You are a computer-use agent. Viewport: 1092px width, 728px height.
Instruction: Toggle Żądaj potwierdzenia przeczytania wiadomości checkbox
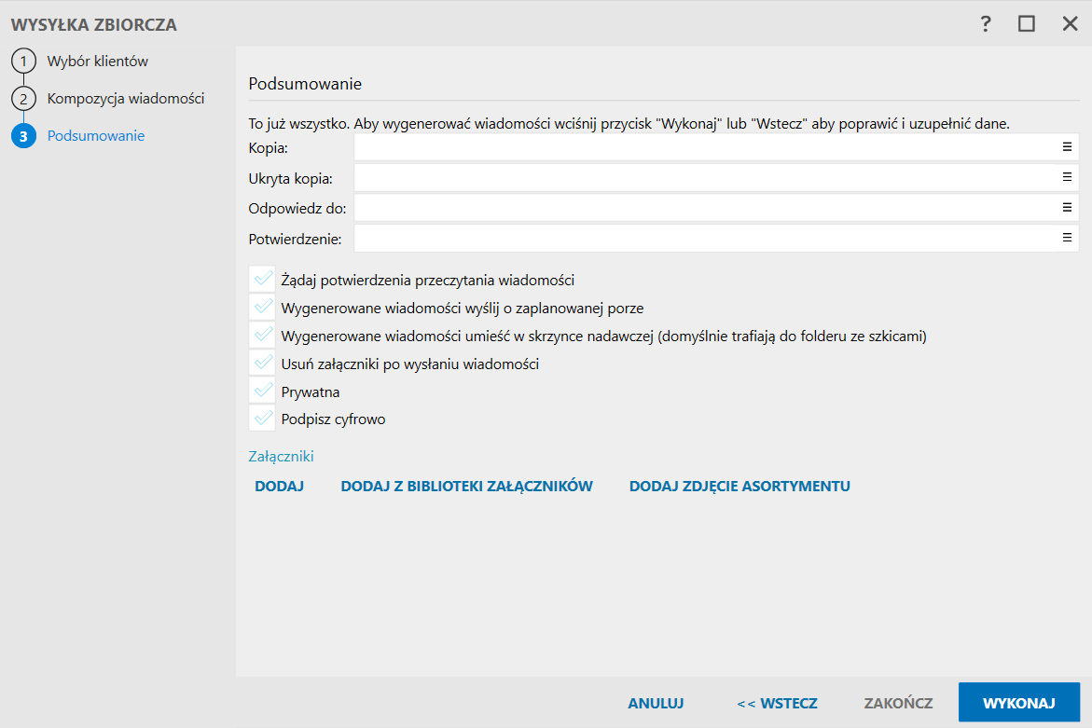(262, 280)
